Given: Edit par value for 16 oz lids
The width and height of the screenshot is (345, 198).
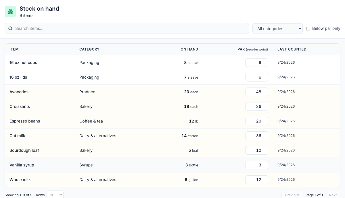Looking at the screenshot, I should tap(257, 77).
